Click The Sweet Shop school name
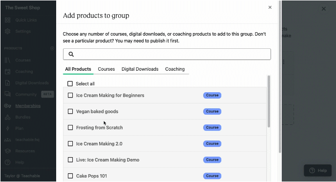 pyautogui.click(x=22, y=8)
